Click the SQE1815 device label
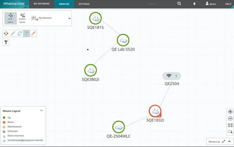Image resolution: width=234 pixels, height=147 pixels. 95,28
